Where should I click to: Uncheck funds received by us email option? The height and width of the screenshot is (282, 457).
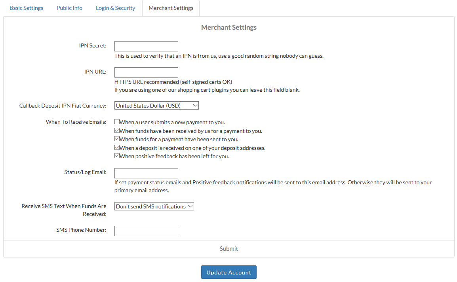click(x=117, y=131)
